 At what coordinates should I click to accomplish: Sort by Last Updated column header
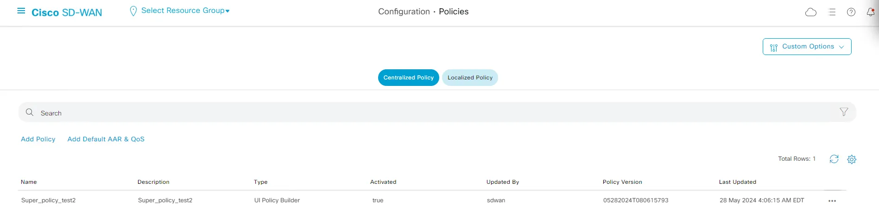pyautogui.click(x=737, y=182)
